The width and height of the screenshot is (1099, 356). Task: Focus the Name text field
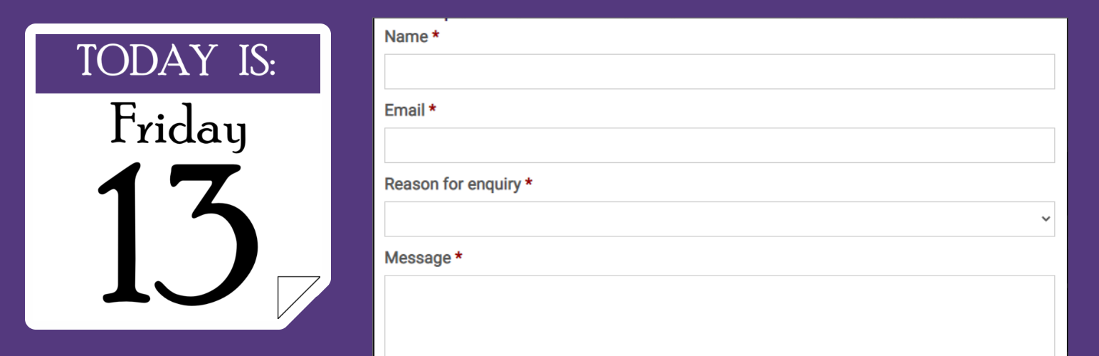[x=719, y=72]
